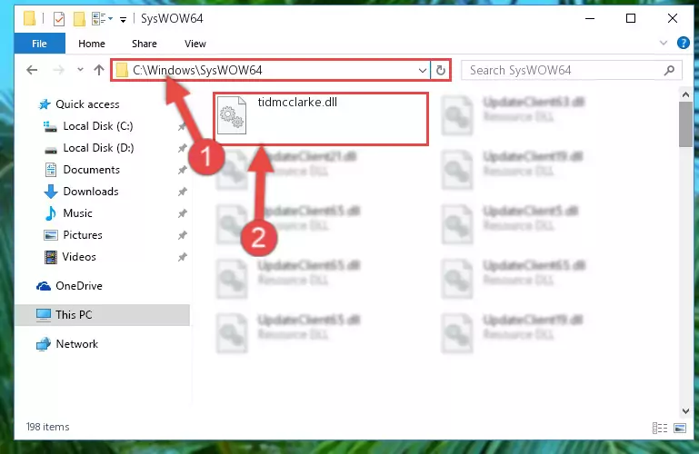Image resolution: width=699 pixels, height=454 pixels.
Task: Click the search magnifier icon
Action: click(x=669, y=70)
